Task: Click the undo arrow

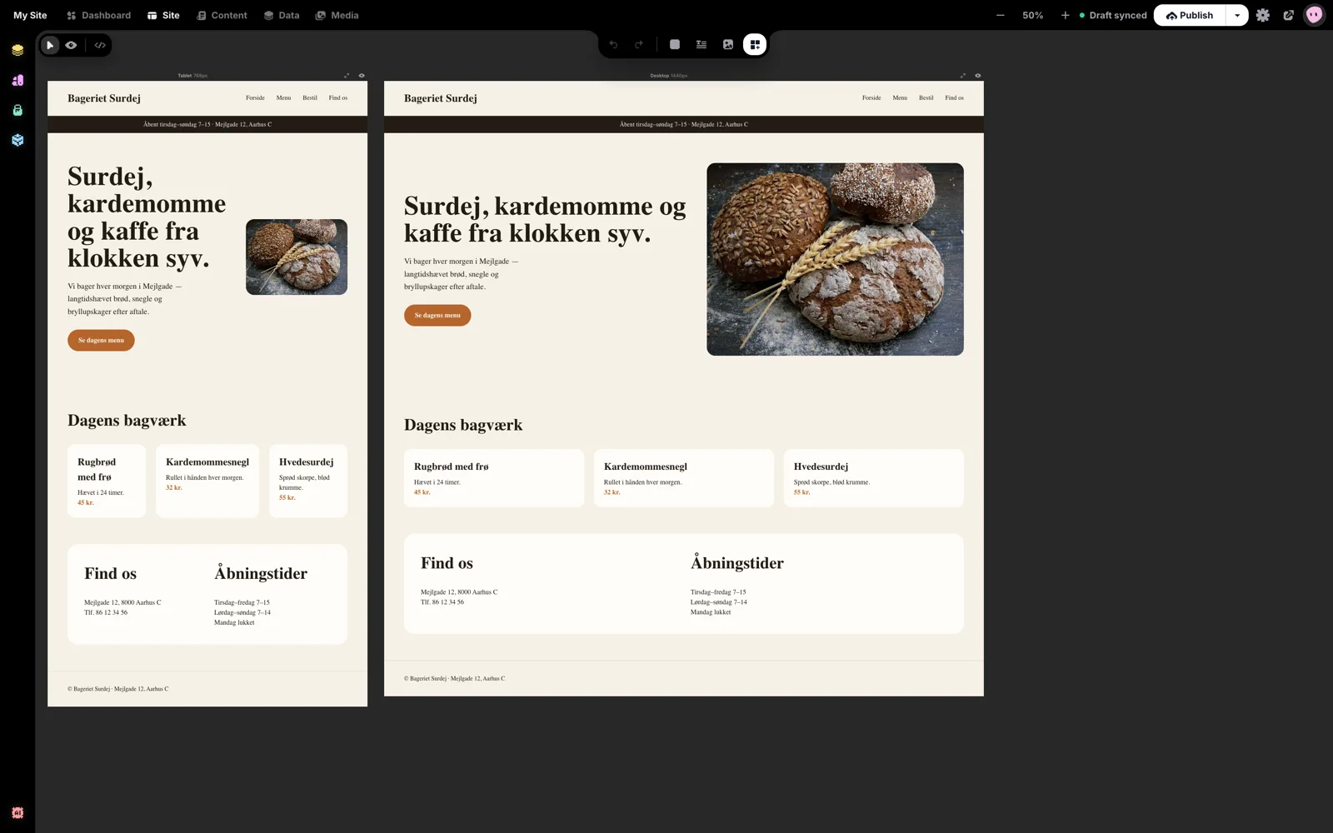Action: tap(613, 45)
